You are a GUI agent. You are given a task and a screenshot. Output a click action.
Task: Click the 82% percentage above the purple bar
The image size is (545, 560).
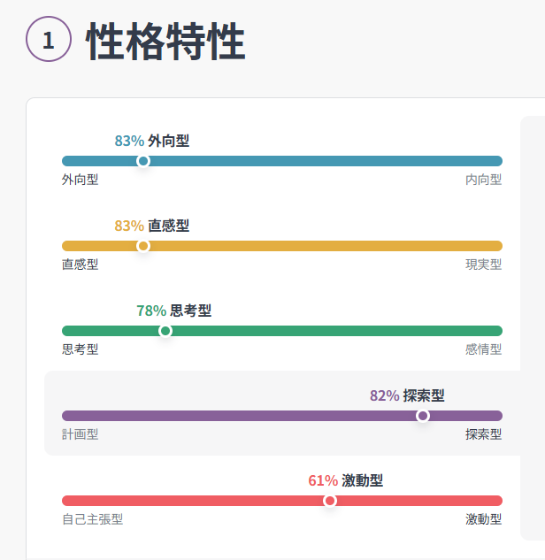click(x=385, y=395)
